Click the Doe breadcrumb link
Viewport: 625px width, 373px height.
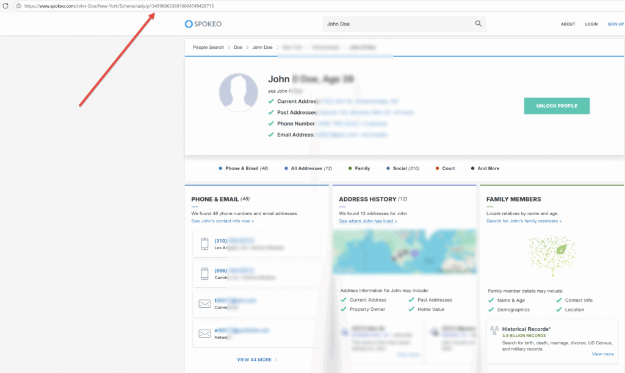point(238,48)
